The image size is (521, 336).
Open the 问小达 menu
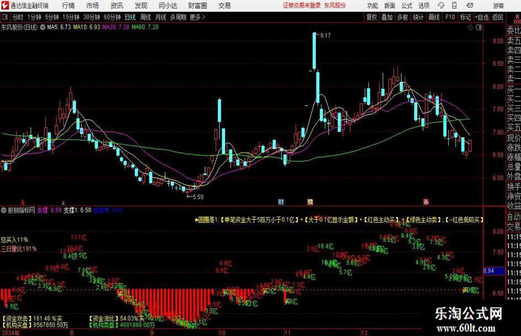tap(168, 6)
